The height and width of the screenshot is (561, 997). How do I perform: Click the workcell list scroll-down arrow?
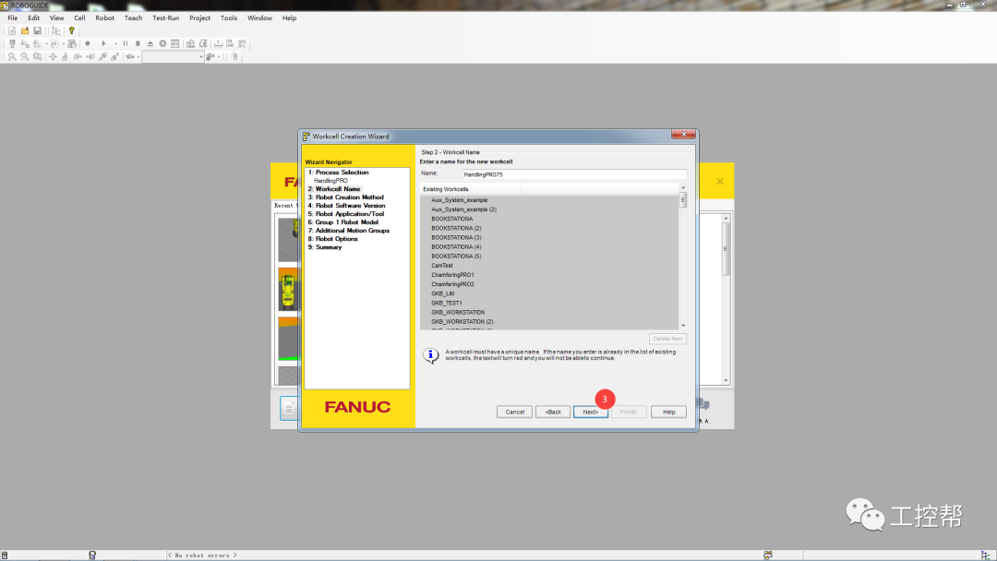point(683,326)
